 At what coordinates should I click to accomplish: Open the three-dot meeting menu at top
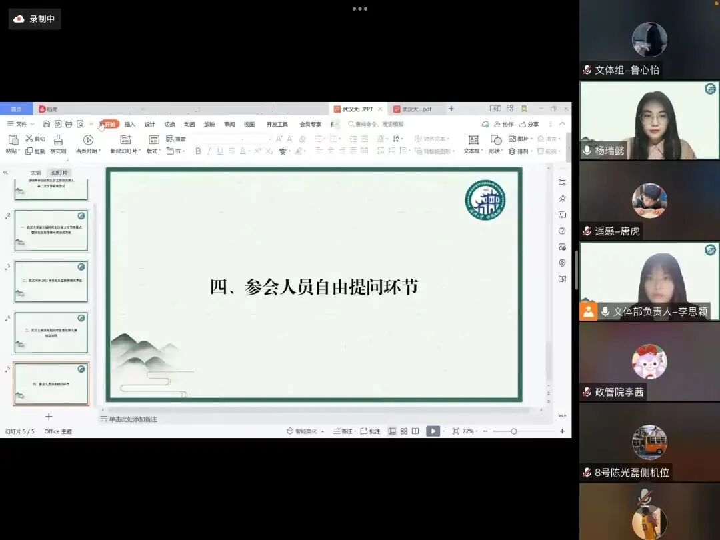(x=359, y=9)
